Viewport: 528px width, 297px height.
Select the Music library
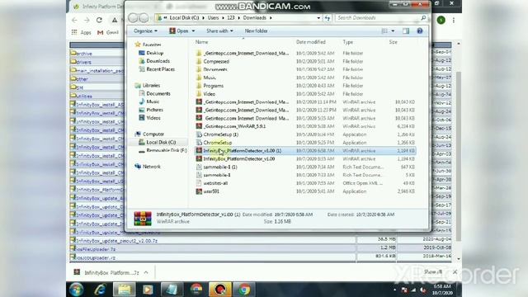(x=153, y=101)
